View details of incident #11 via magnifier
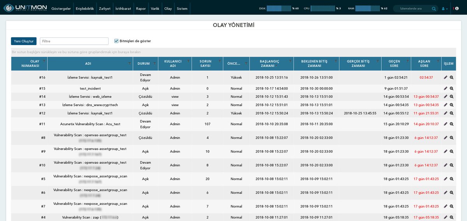The image size is (467, 221). coord(452,124)
